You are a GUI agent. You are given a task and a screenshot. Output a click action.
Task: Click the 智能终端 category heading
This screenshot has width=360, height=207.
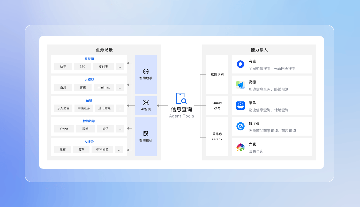pos(89,121)
